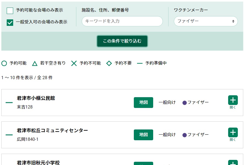Click the status dash icon beside 君津市小櫃公民館
Screen dimensions: 244x165
pos(9,103)
